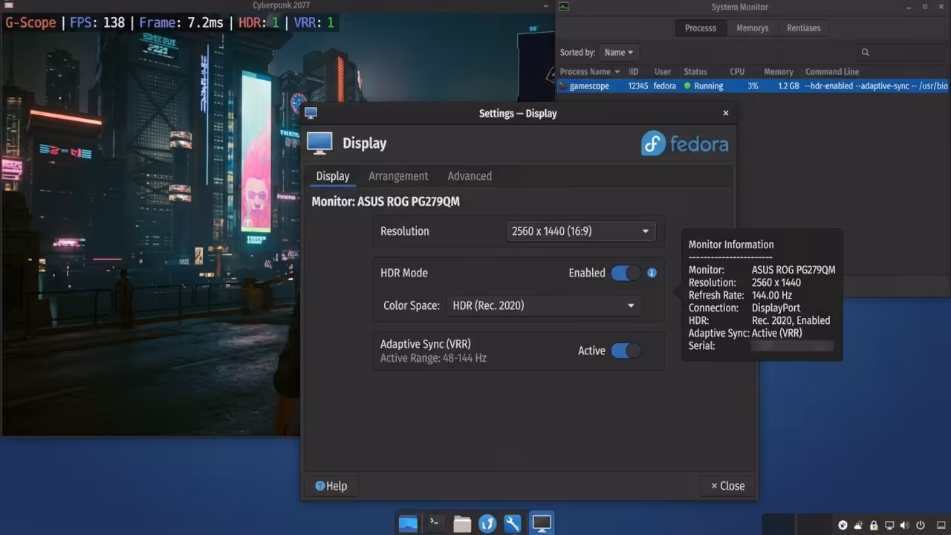The height and width of the screenshot is (535, 951).
Task: Launch the terminal from the taskbar
Action: click(x=436, y=523)
